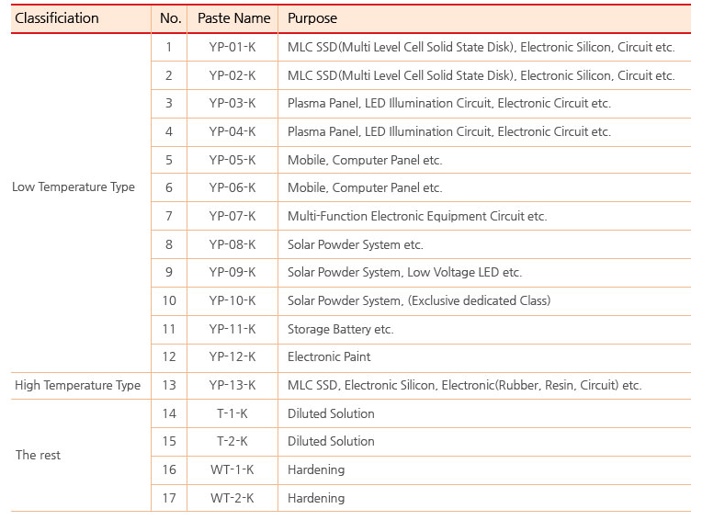The image size is (714, 520).
Task: Click the Classificiation column header
Action: [x=56, y=18]
